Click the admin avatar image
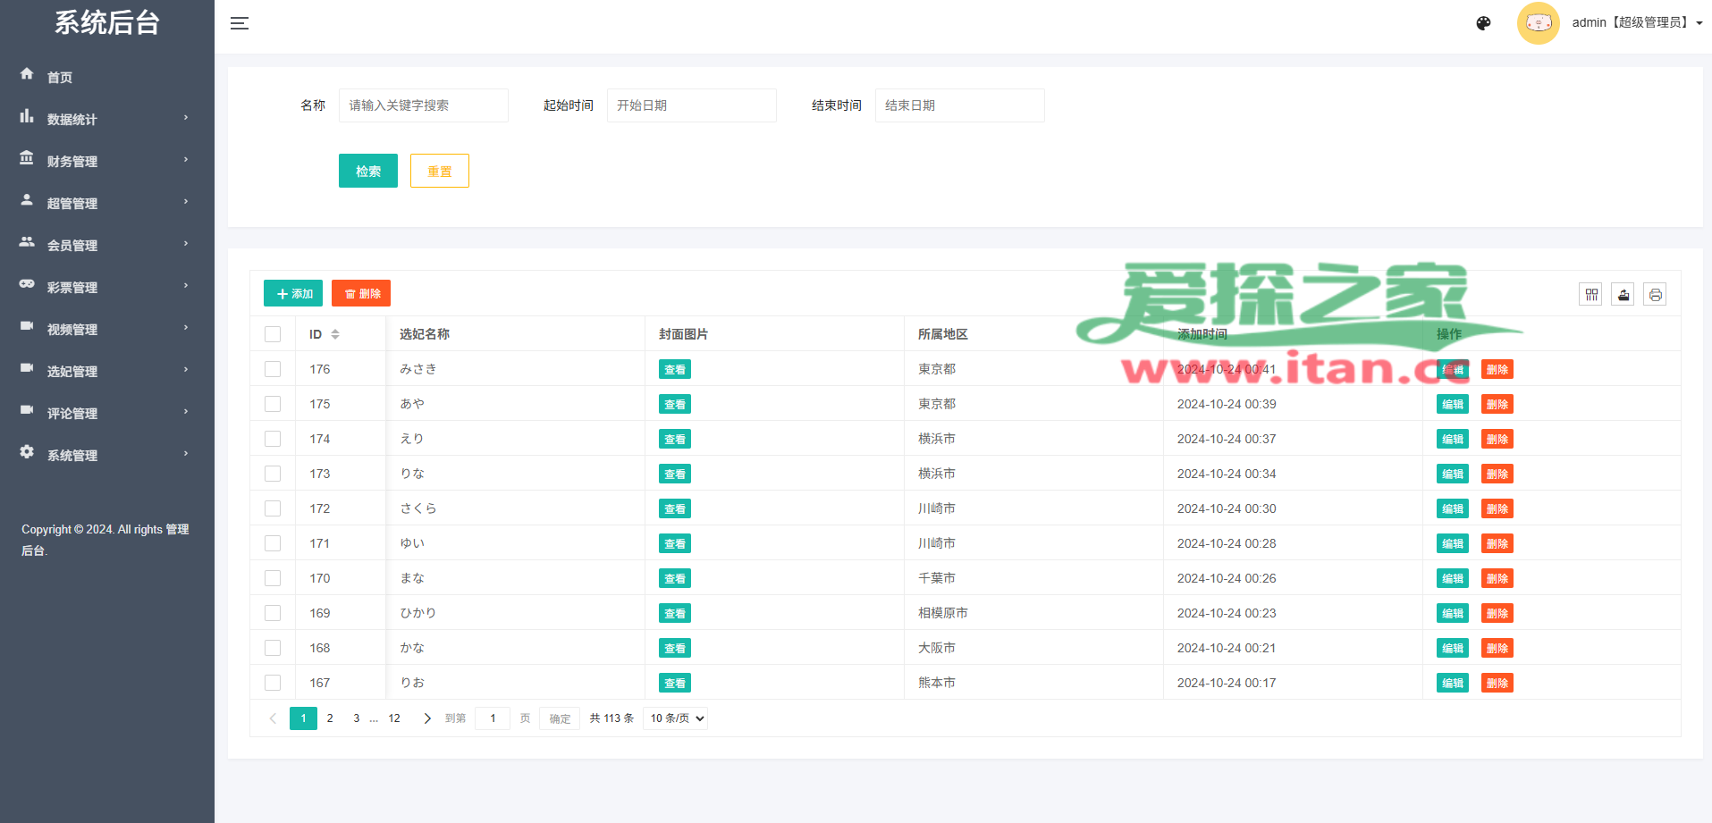1712x823 pixels. [1538, 23]
